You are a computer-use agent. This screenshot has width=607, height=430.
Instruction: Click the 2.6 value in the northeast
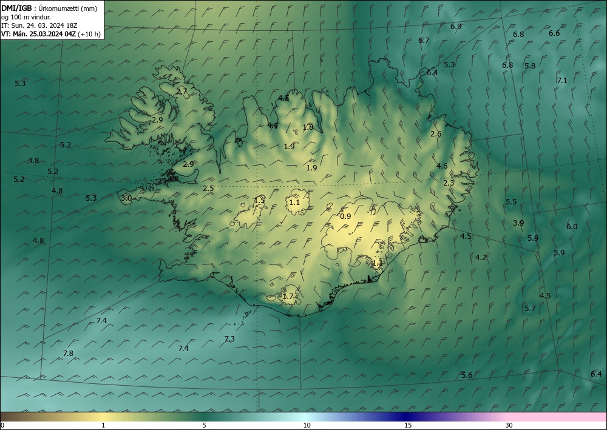[436, 134]
